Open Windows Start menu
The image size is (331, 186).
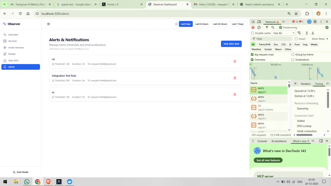pos(5,182)
